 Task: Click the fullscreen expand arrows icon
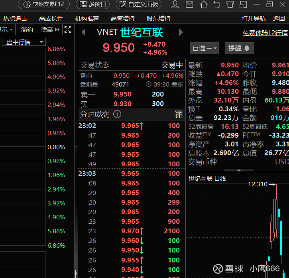tap(68, 30)
